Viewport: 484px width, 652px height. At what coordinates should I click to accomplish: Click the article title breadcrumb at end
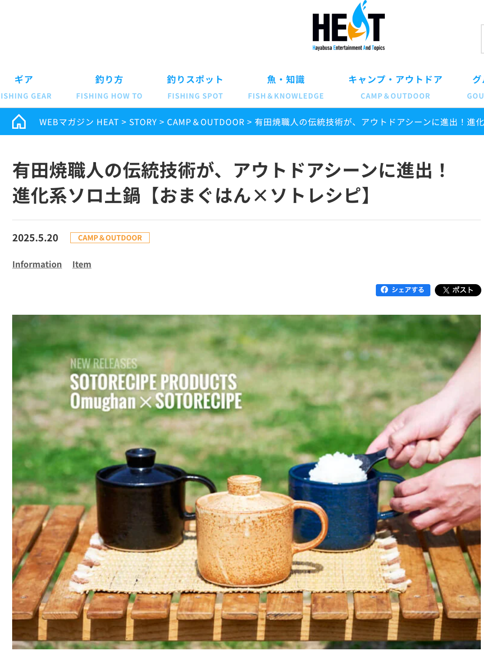click(x=369, y=122)
